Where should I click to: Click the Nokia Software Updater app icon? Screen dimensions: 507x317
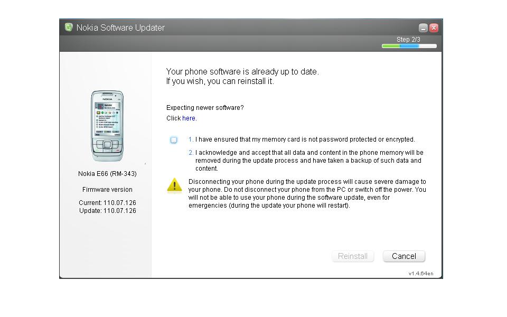tap(69, 27)
